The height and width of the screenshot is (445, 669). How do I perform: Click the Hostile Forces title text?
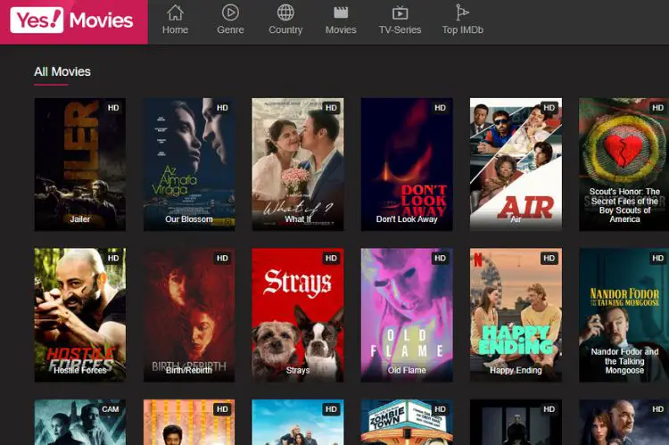79,370
